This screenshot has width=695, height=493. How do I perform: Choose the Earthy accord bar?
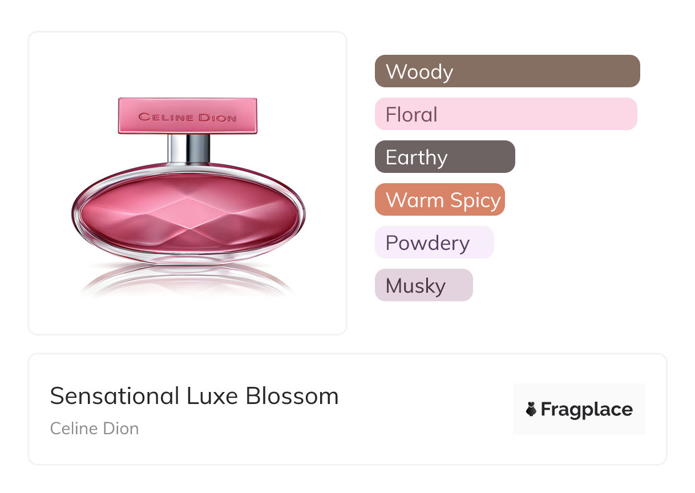(445, 157)
